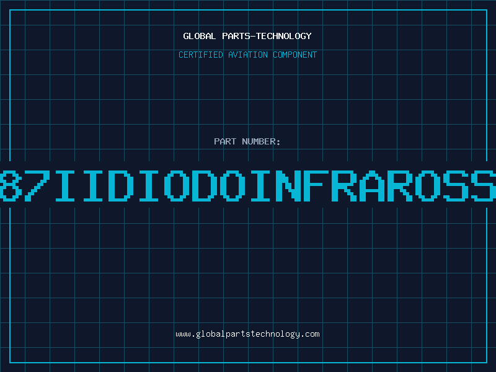This screenshot has height=372, width=496.
Task: Click the digit 7 in the part number
Action: pyautogui.click(x=38, y=185)
